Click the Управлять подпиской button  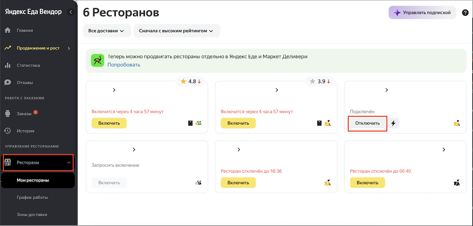pyautogui.click(x=422, y=13)
